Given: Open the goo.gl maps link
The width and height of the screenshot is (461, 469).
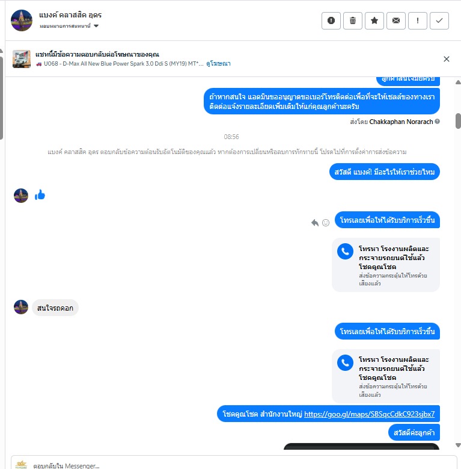Looking at the screenshot, I should coord(369,414).
